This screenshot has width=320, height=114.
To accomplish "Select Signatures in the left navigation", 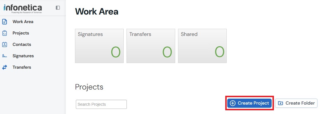I will (x=23, y=56).
